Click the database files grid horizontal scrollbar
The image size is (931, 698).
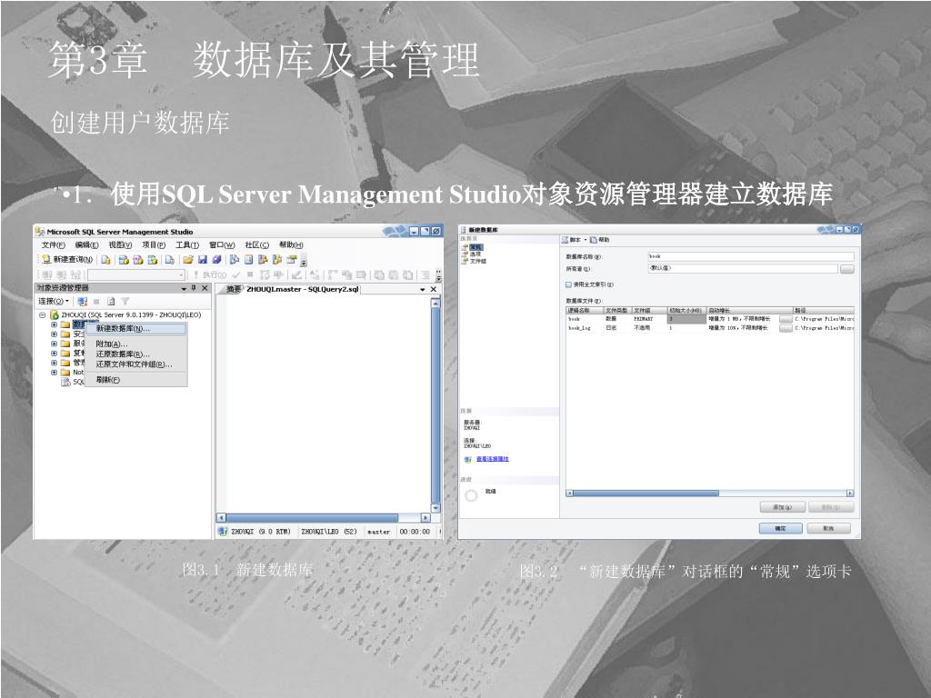click(x=709, y=494)
